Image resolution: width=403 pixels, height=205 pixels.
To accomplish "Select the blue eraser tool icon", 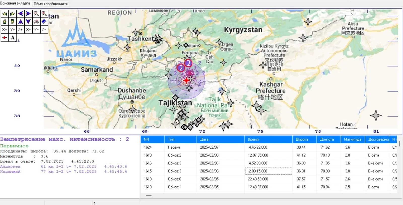I will [44, 22].
